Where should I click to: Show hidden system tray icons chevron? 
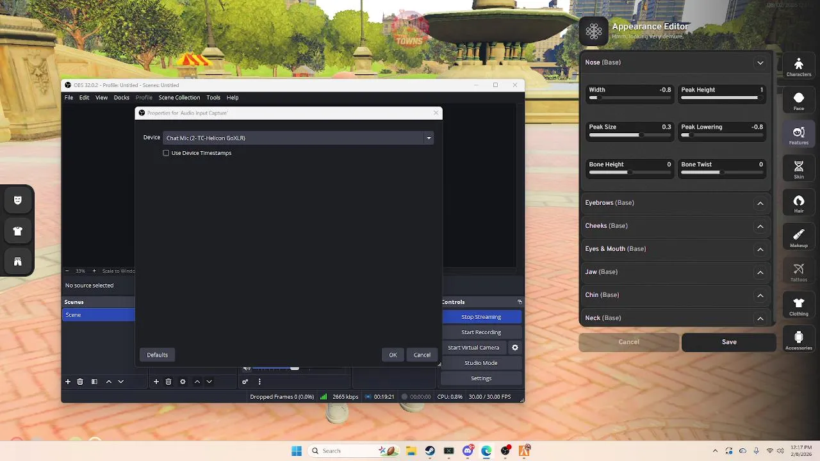(x=715, y=451)
